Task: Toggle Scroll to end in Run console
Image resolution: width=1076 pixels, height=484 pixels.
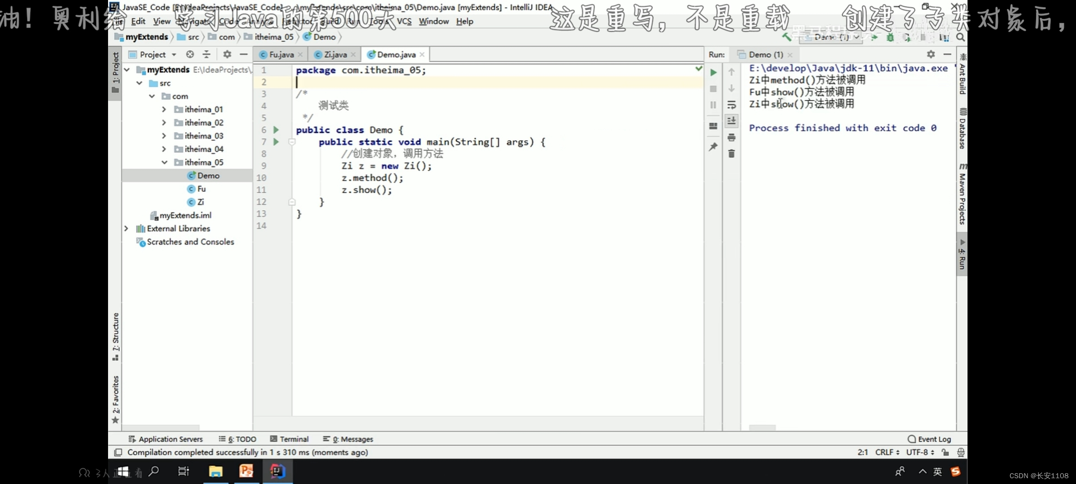Action: (731, 121)
